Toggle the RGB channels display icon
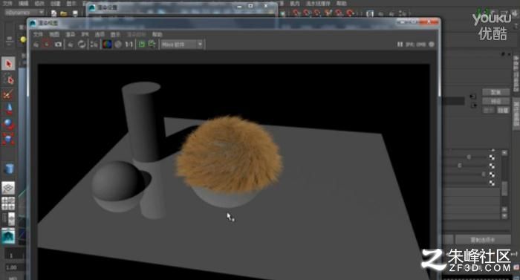This screenshot has width=520, height=280. (x=107, y=44)
